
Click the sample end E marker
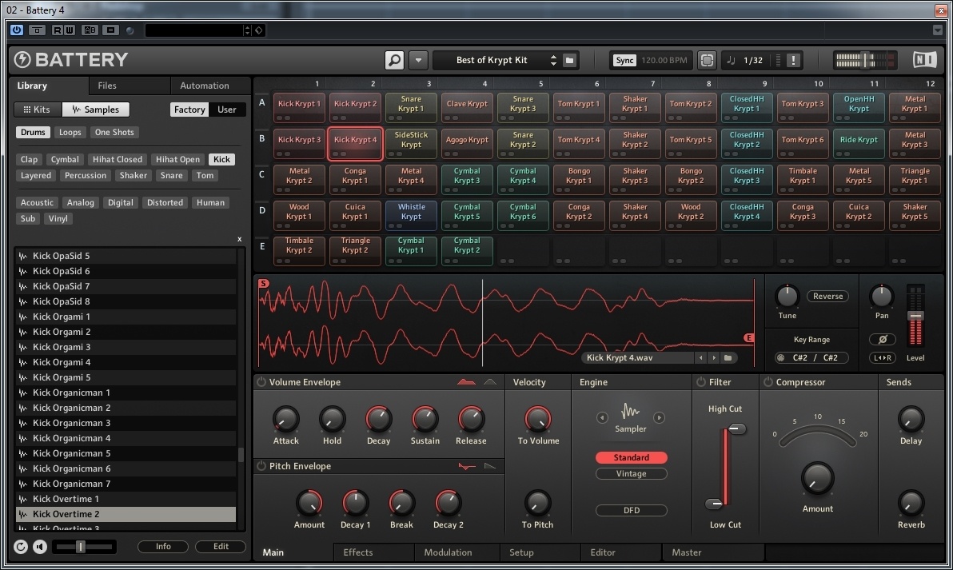749,338
